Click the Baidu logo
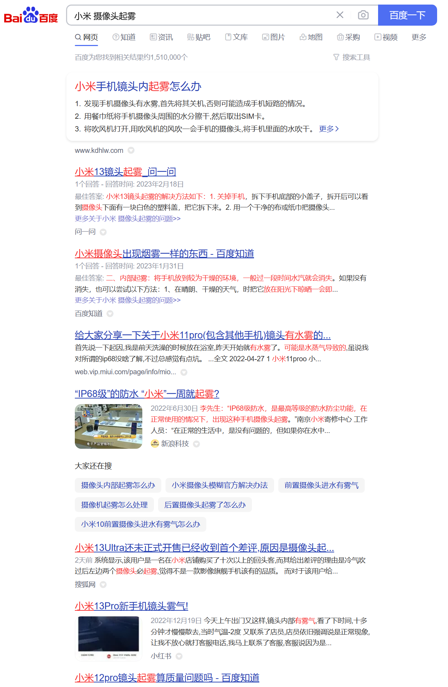The image size is (448, 687). [31, 15]
